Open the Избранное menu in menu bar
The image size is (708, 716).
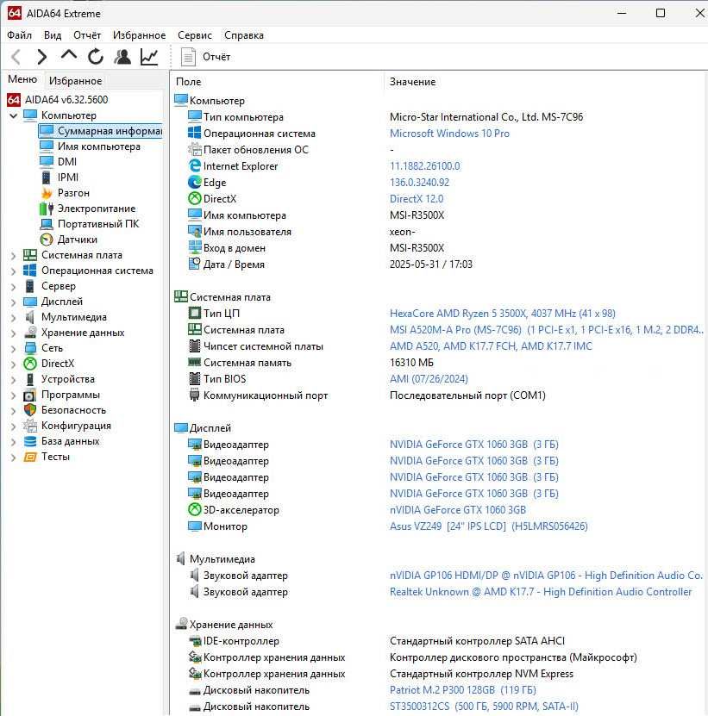pos(139,35)
